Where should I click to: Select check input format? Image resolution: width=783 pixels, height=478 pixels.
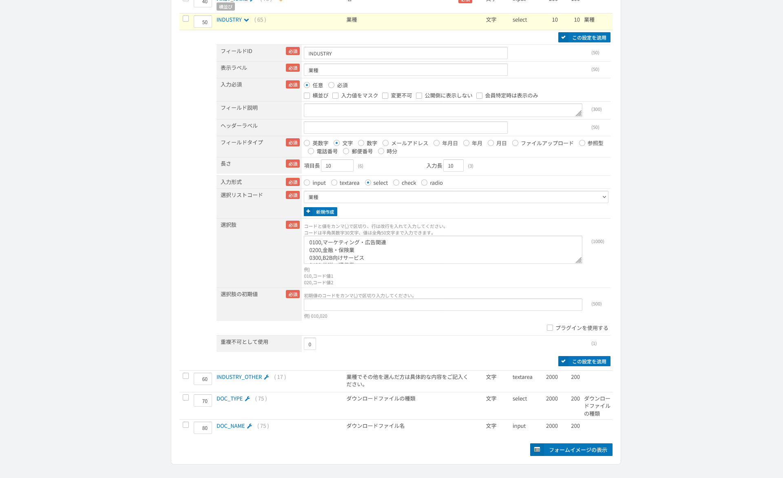(x=396, y=183)
